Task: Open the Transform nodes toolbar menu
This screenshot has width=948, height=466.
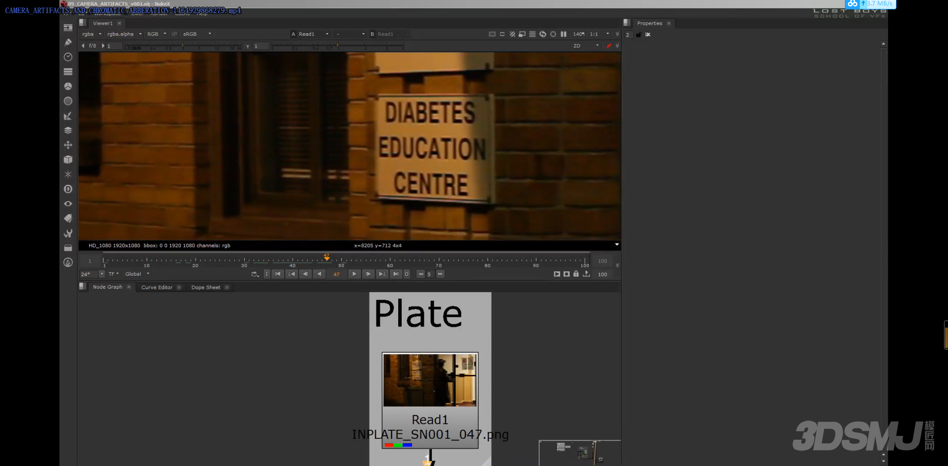Action: click(68, 145)
